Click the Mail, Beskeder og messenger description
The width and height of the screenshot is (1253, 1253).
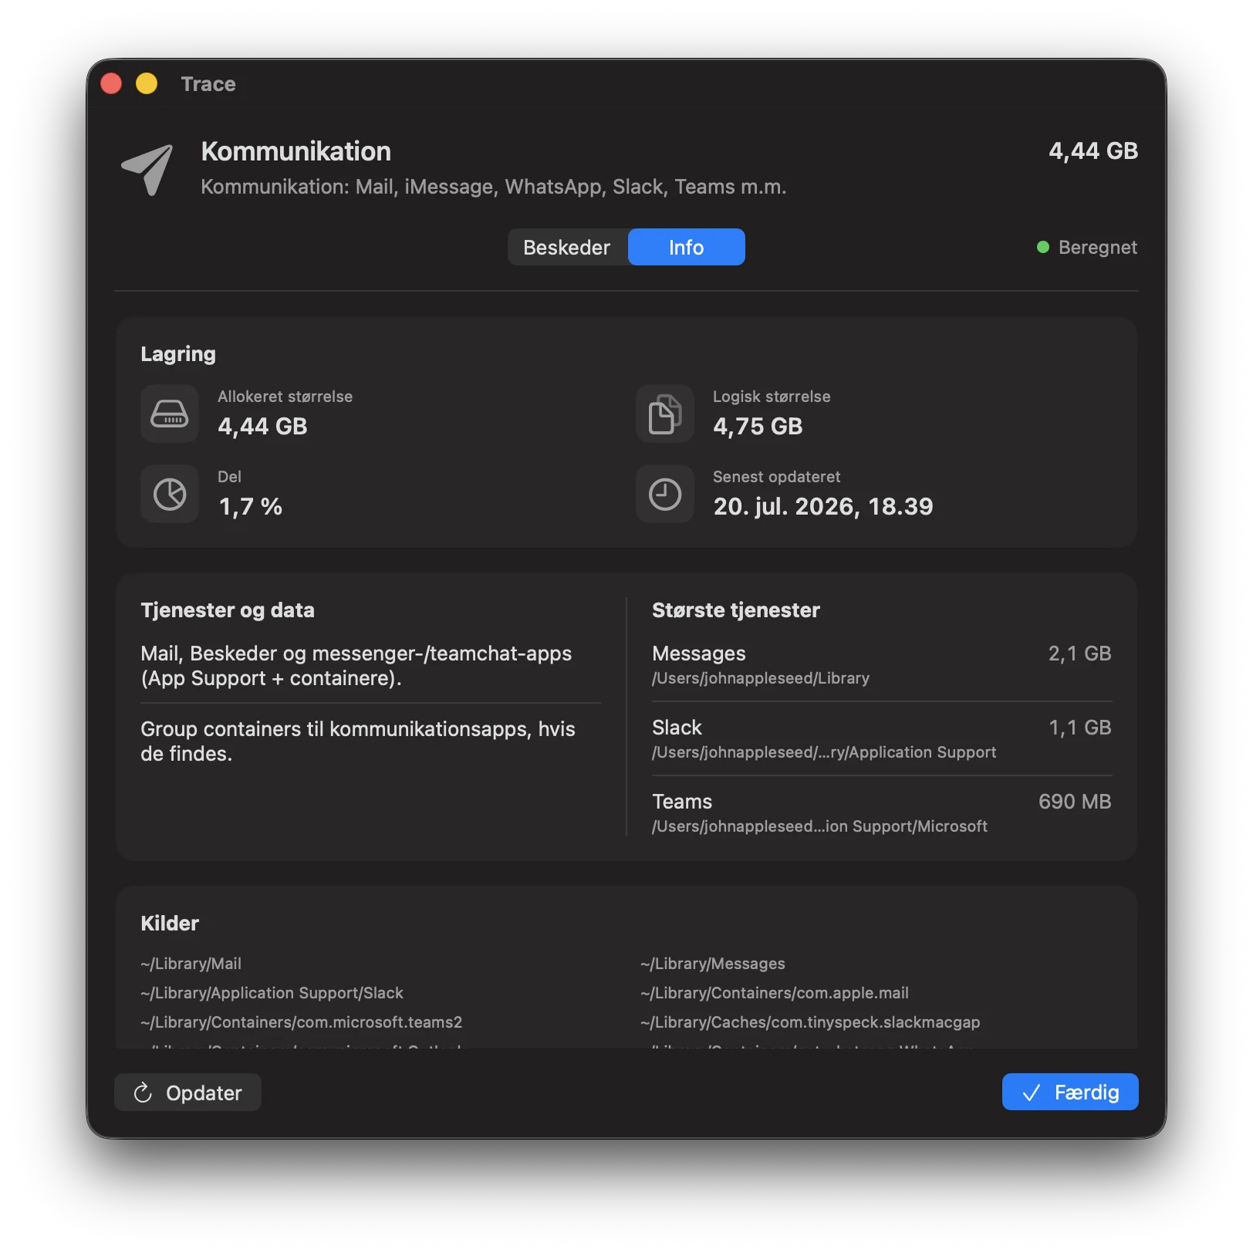pos(356,666)
